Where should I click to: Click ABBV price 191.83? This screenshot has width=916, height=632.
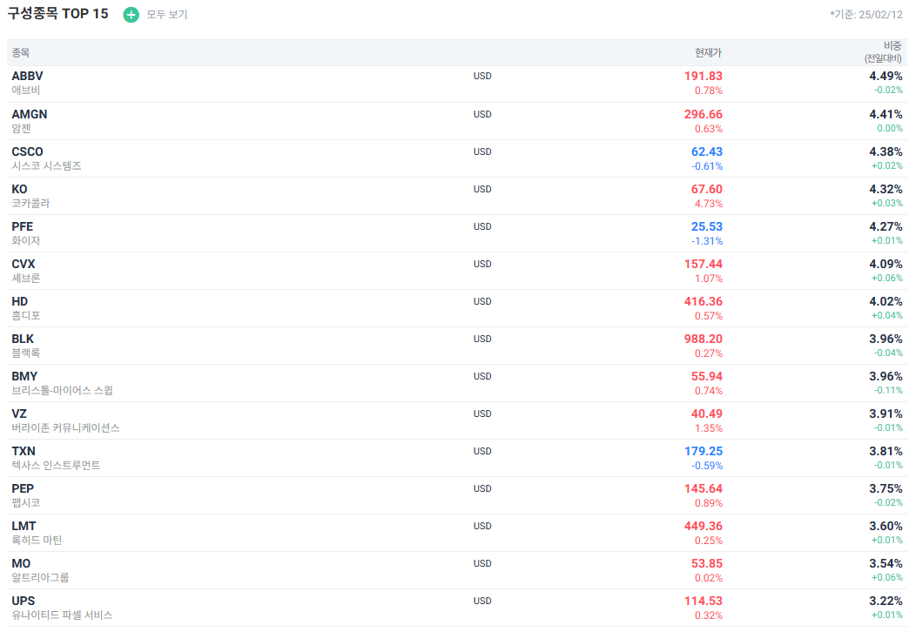click(704, 76)
